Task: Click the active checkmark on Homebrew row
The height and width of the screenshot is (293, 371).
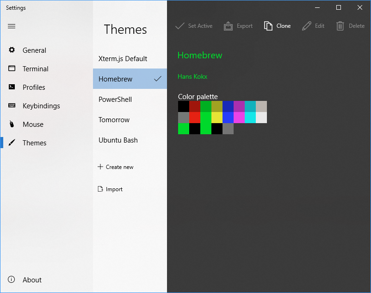Action: (x=158, y=79)
